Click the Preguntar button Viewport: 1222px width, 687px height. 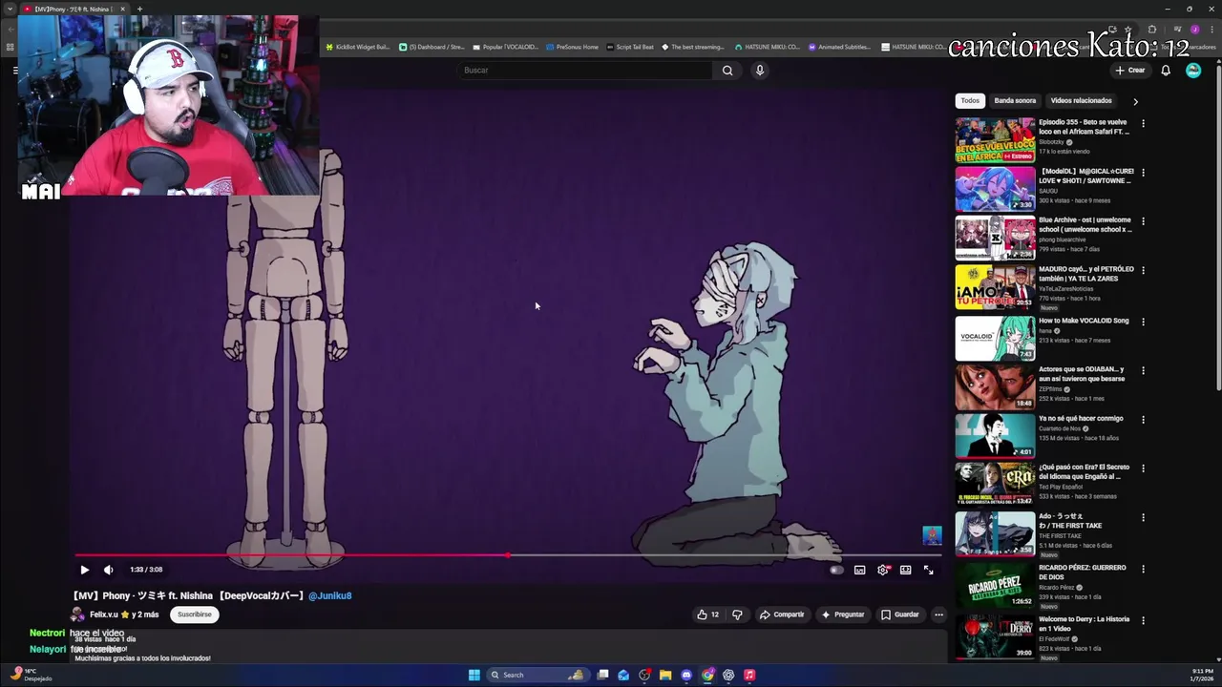pos(843,614)
